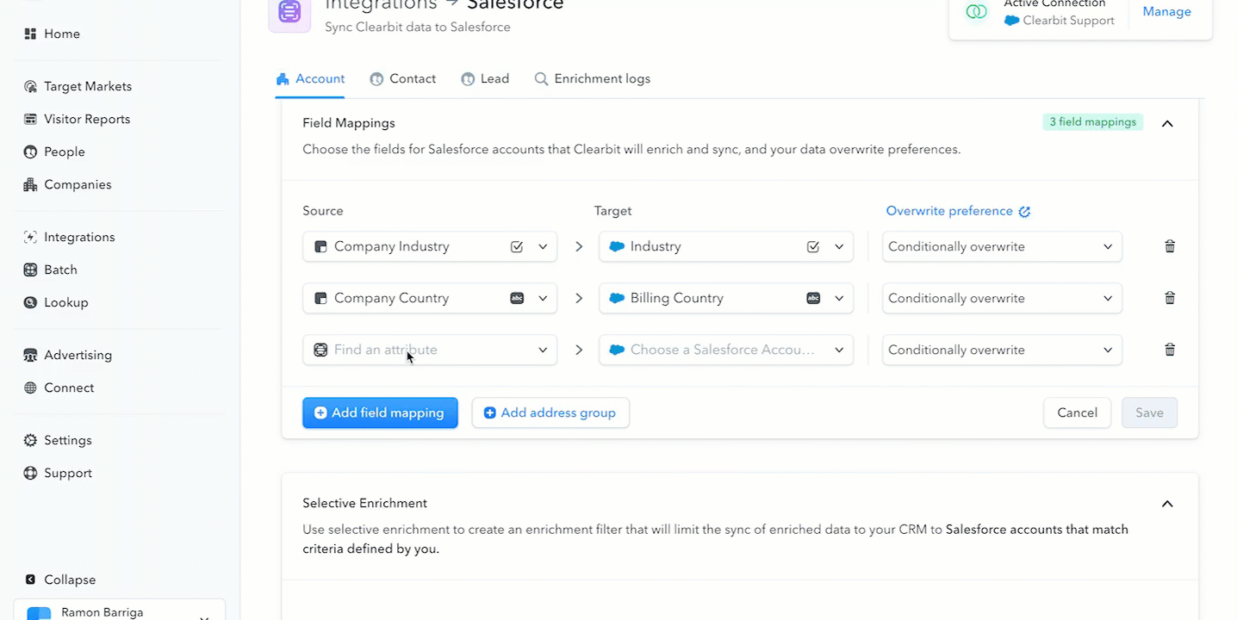Click the Add field mapping button
Screen dimensions: 1237x620
coord(380,412)
